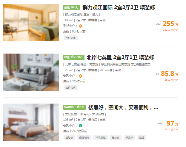Click the green 骄阳 降7万 badge

click(72, 7)
